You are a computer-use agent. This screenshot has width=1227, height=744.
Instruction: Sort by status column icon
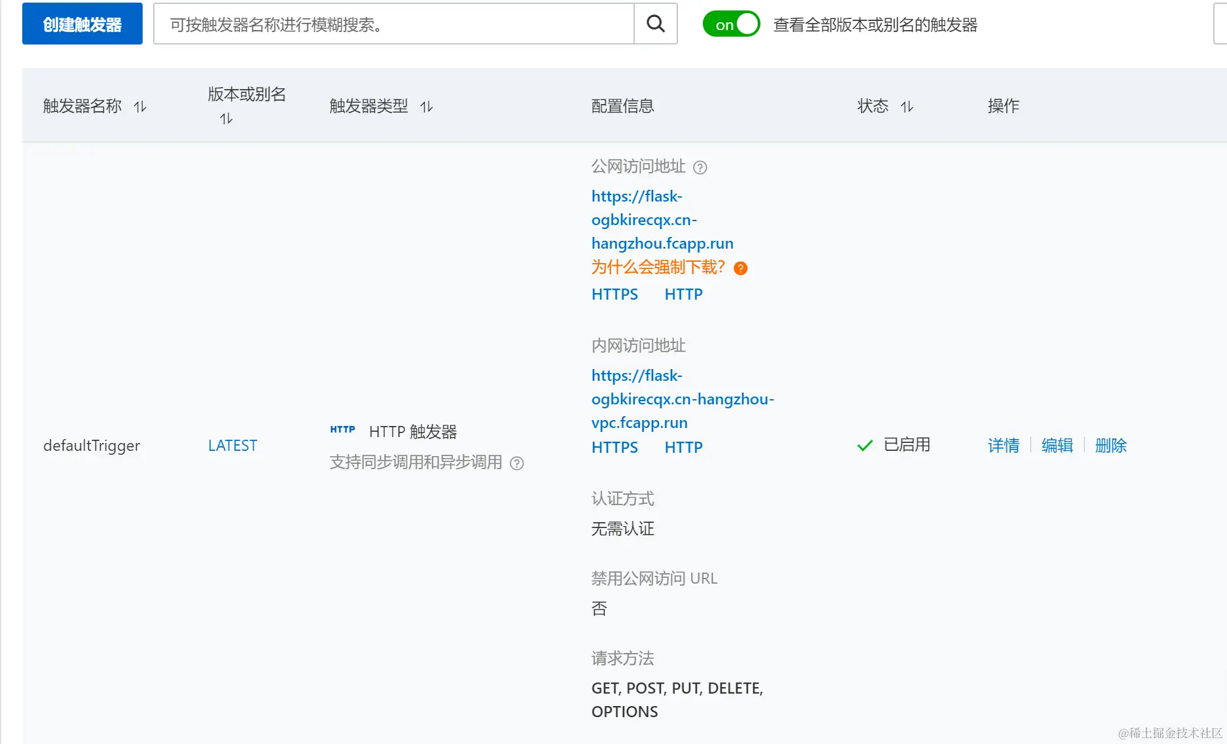pos(907,107)
